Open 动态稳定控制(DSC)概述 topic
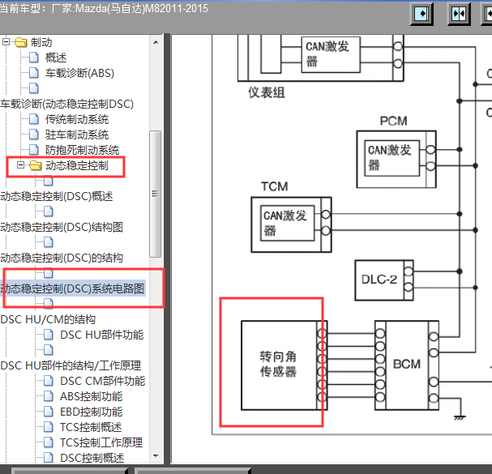 pos(57,196)
